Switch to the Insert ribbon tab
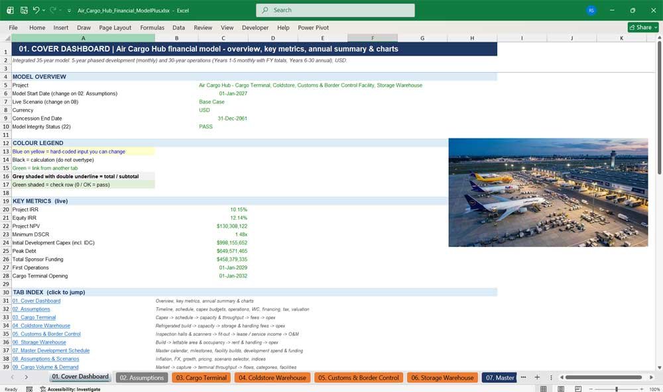The width and height of the screenshot is (663, 392). 61,27
